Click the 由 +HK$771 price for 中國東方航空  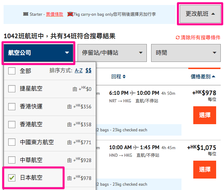click(x=79, y=142)
